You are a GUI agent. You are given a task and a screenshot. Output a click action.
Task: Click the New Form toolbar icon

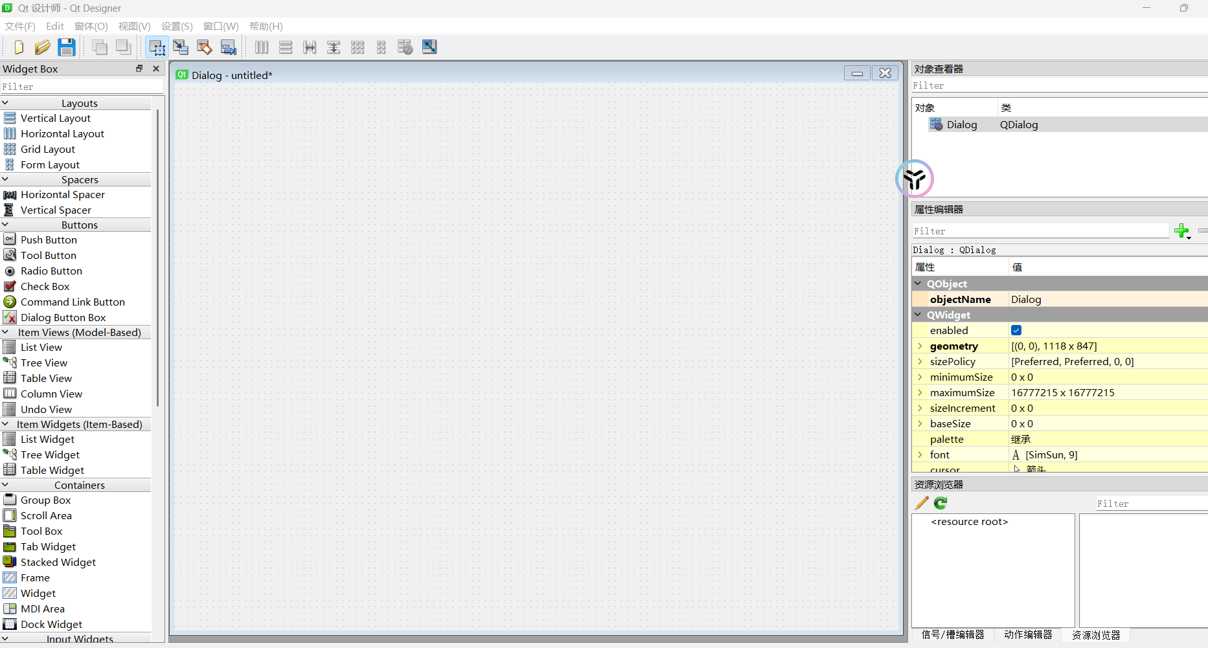19,47
